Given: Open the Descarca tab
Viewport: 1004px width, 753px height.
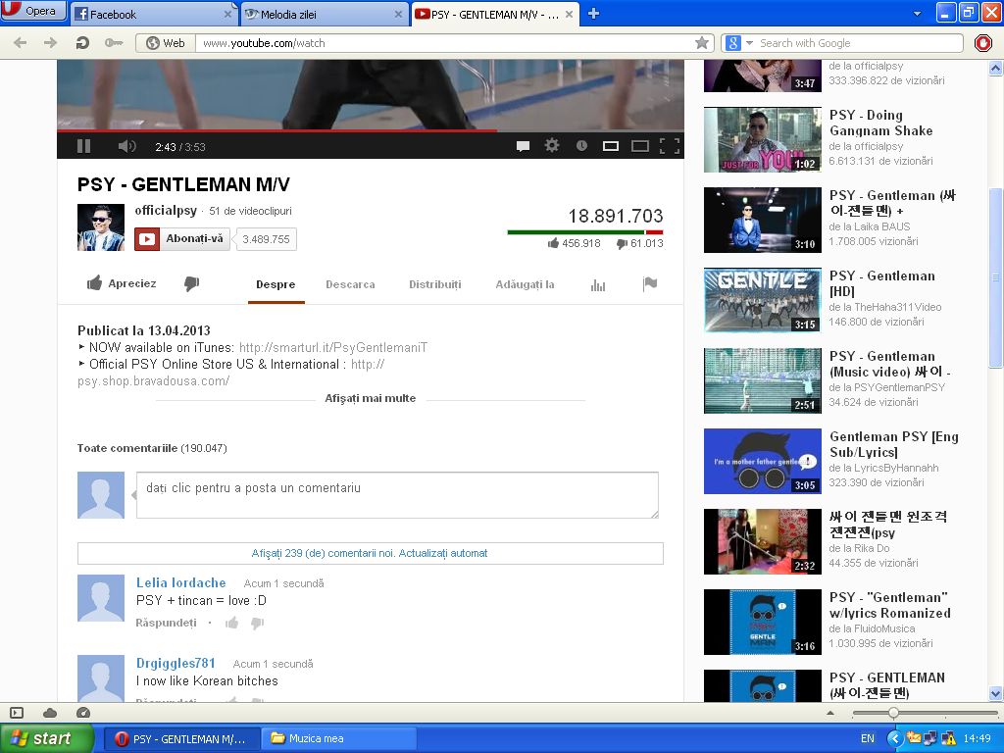Looking at the screenshot, I should tap(350, 284).
